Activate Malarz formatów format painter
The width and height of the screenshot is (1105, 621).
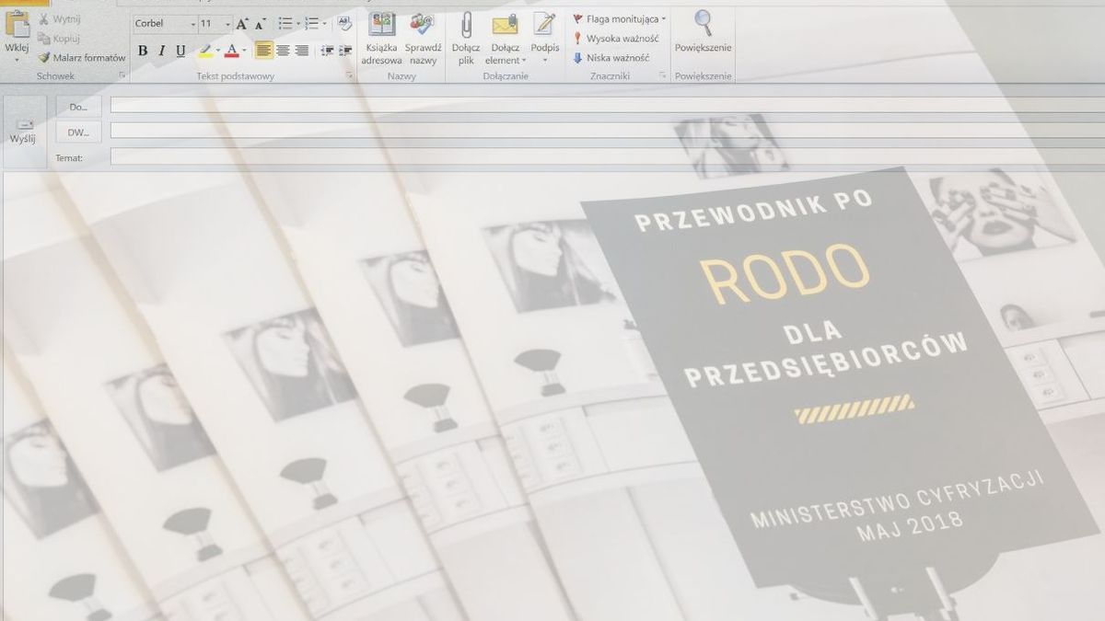(81, 57)
